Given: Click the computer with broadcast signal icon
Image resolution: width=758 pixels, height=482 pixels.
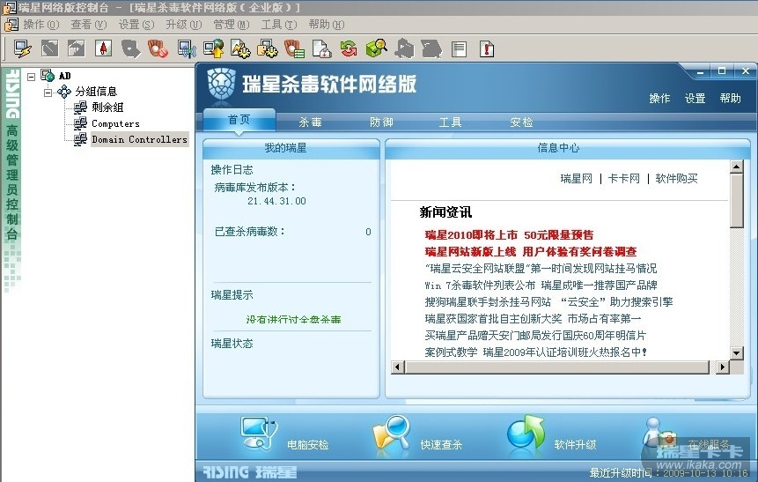Looking at the screenshot, I should pos(187,48).
